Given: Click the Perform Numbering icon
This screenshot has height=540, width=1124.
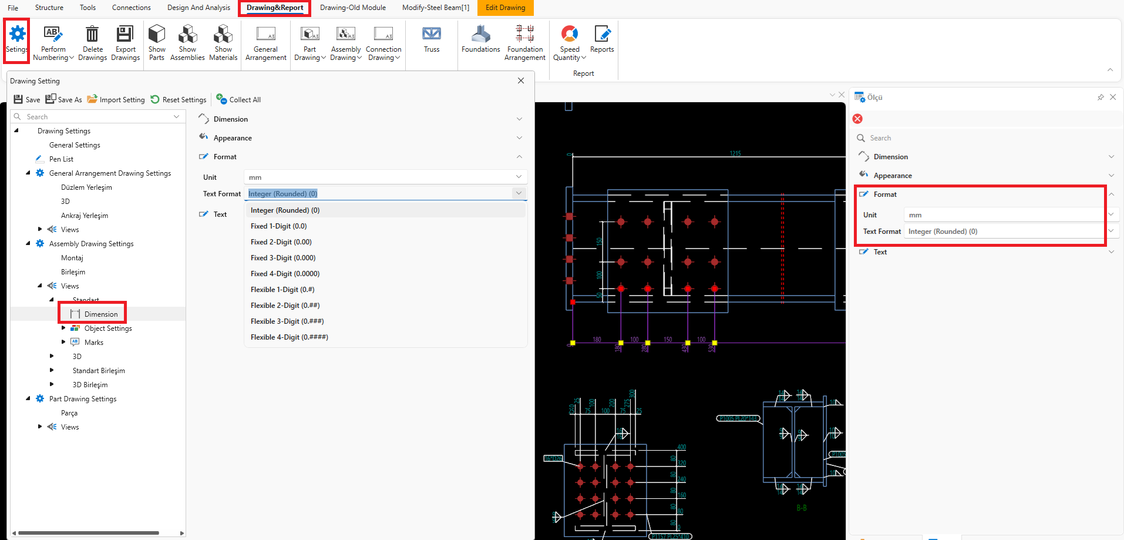Looking at the screenshot, I should click(53, 34).
